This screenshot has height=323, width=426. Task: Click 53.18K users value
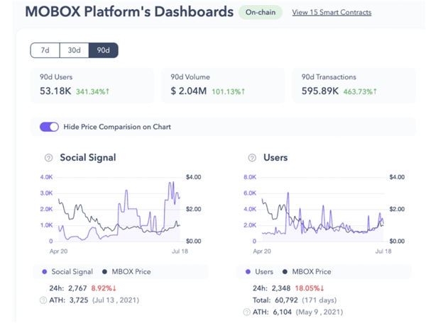point(55,91)
